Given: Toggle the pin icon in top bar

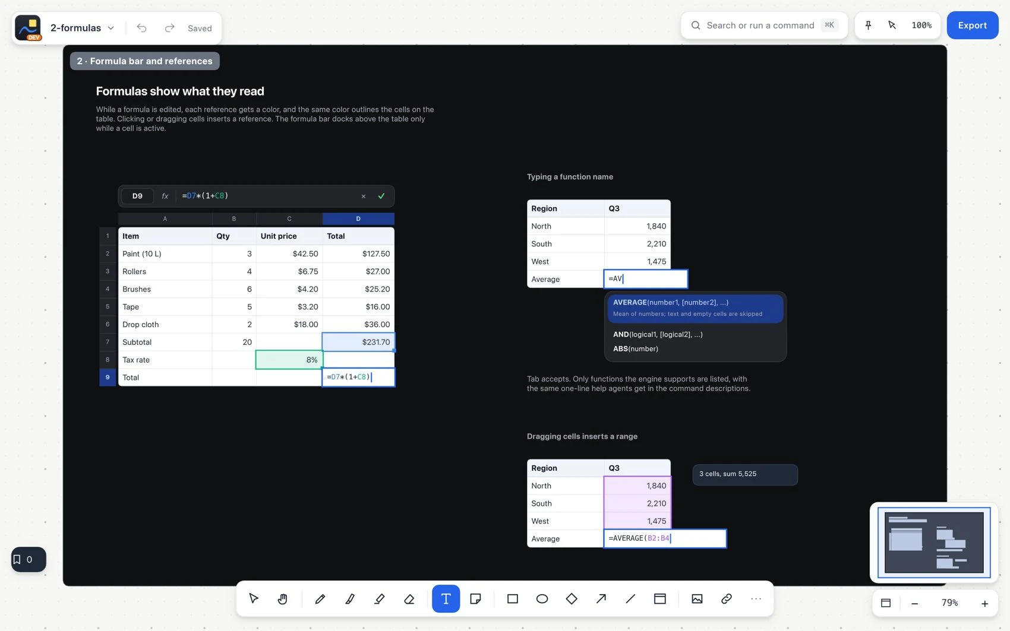Looking at the screenshot, I should pos(868,26).
